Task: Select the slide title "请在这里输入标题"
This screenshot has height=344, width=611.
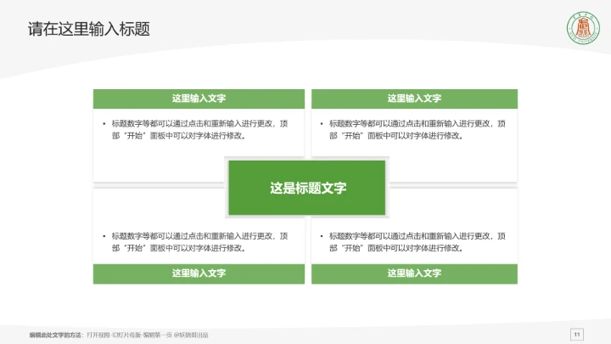Action: 89,29
